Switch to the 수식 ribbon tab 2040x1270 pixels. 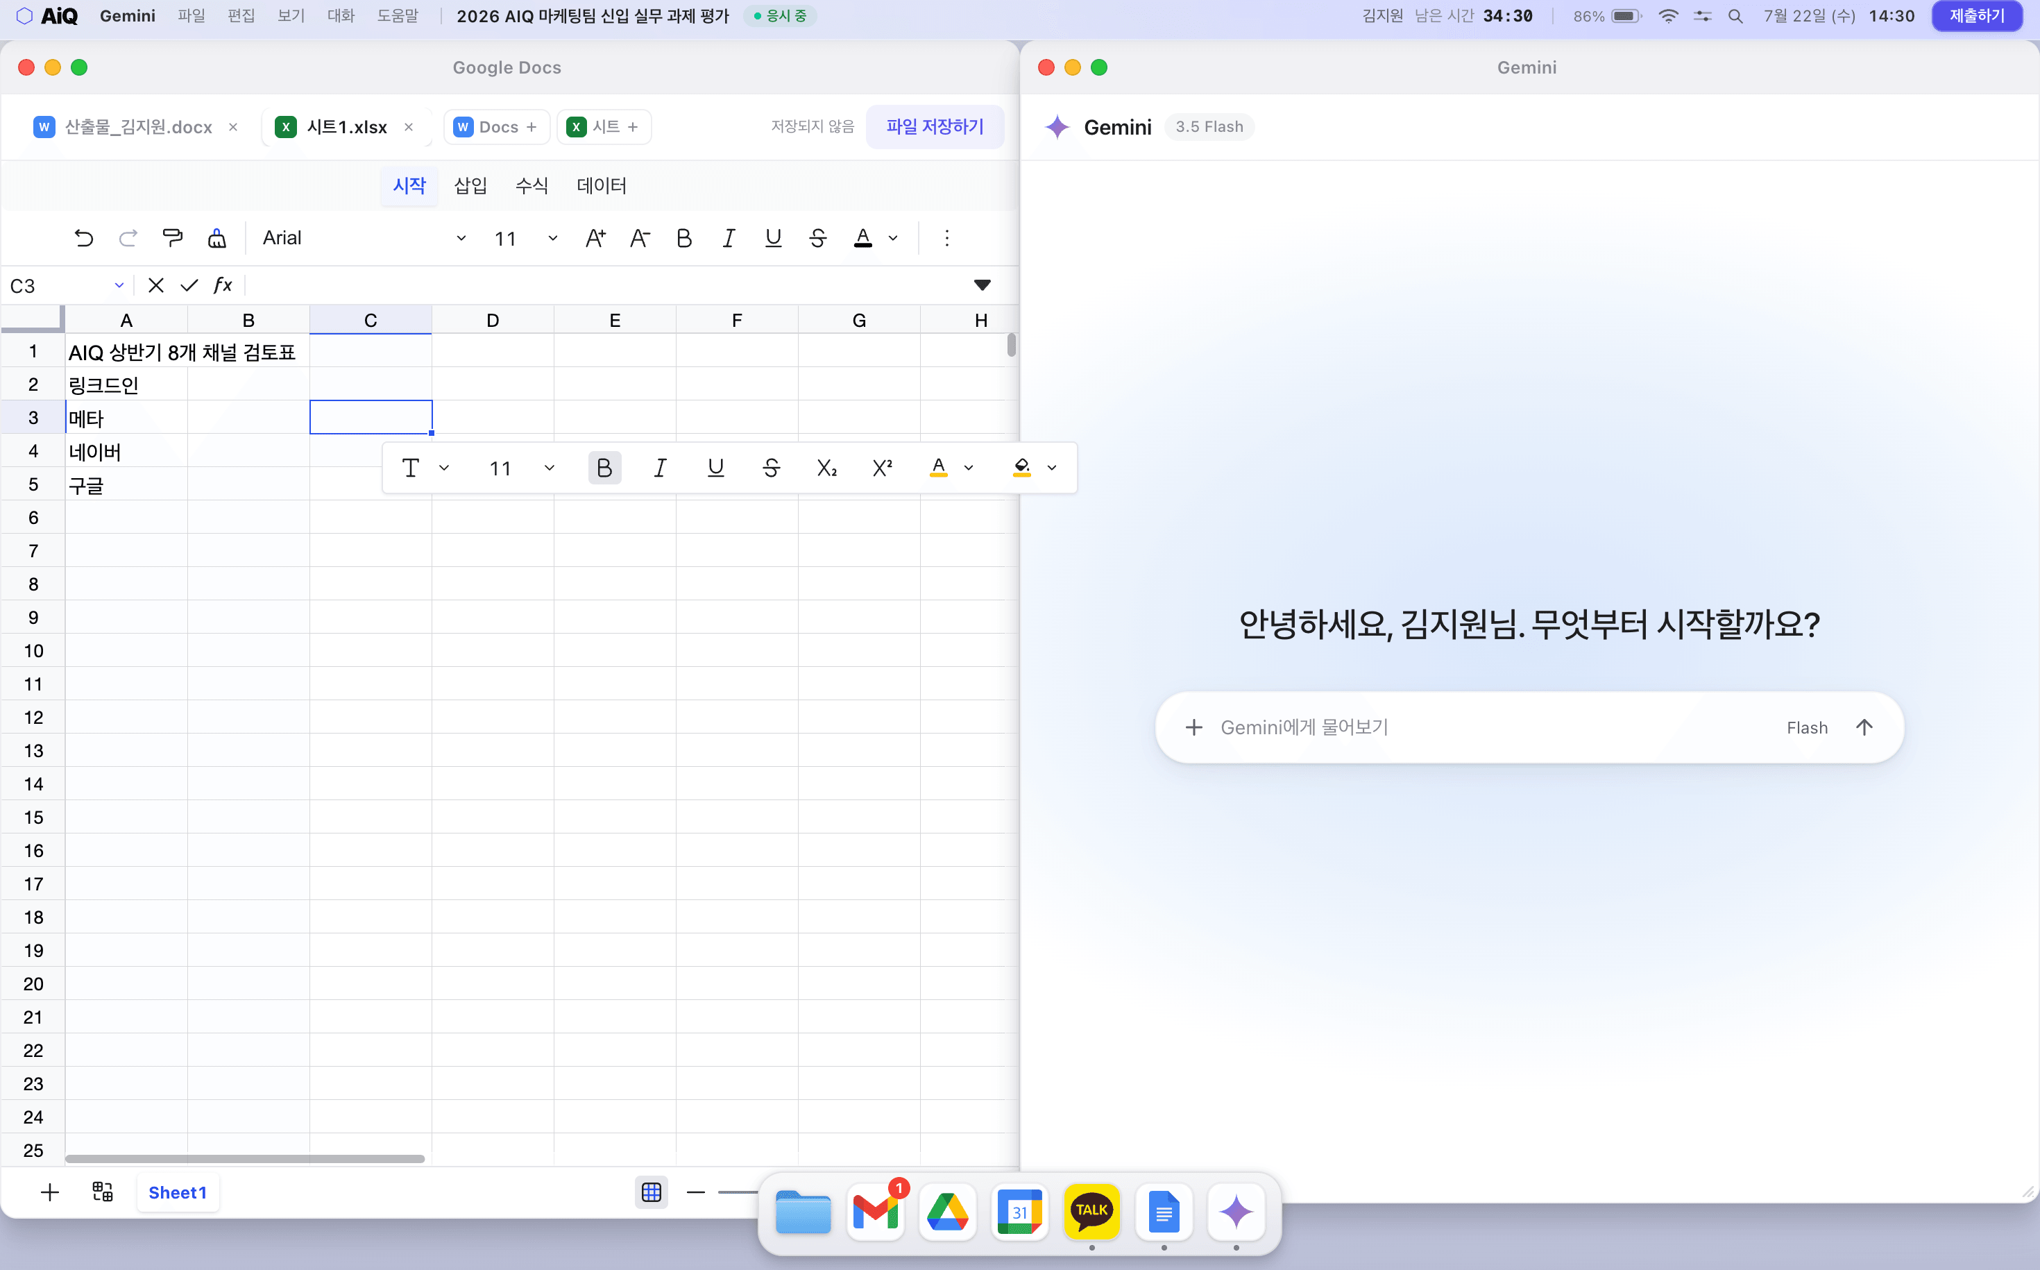pyautogui.click(x=532, y=185)
